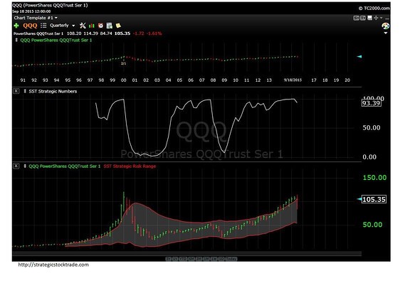This screenshot has height=283, width=405.
Task: Open the Chart Template #1 dropdown
Action: [36, 18]
